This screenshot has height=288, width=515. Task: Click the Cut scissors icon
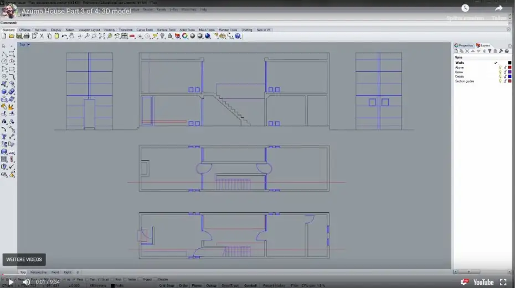point(42,36)
